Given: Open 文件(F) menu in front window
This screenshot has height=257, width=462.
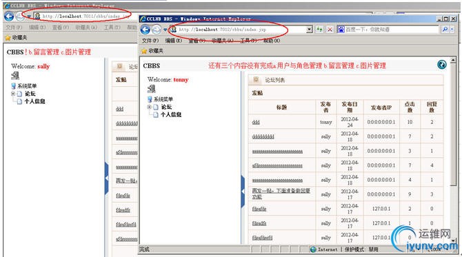Looking at the screenshot, I should 150,41.
